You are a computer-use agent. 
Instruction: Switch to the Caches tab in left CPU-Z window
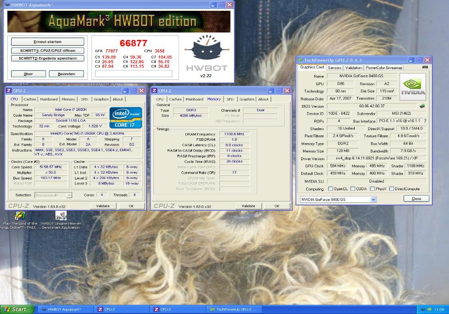[x=30, y=99]
